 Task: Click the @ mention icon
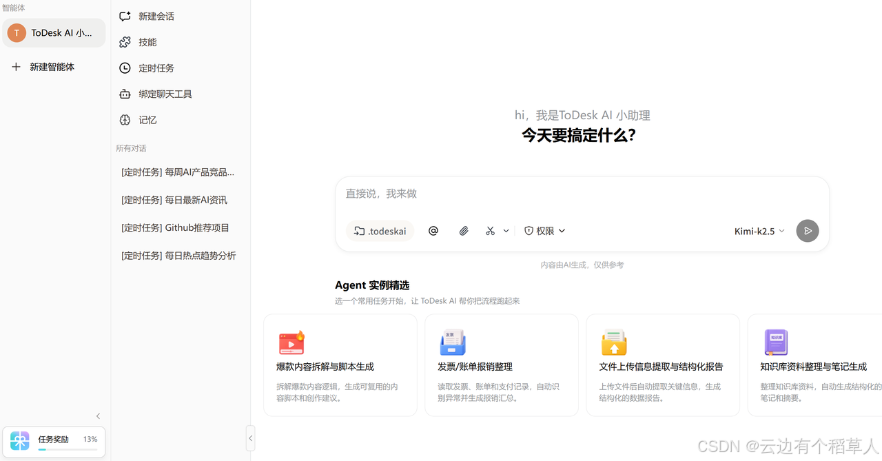pyautogui.click(x=433, y=231)
